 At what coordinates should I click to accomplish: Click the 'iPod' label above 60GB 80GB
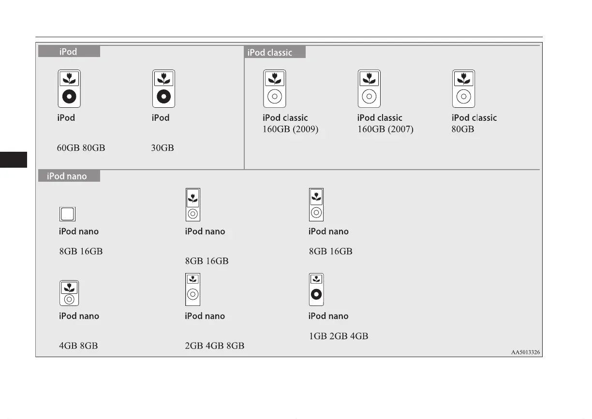[x=66, y=117]
